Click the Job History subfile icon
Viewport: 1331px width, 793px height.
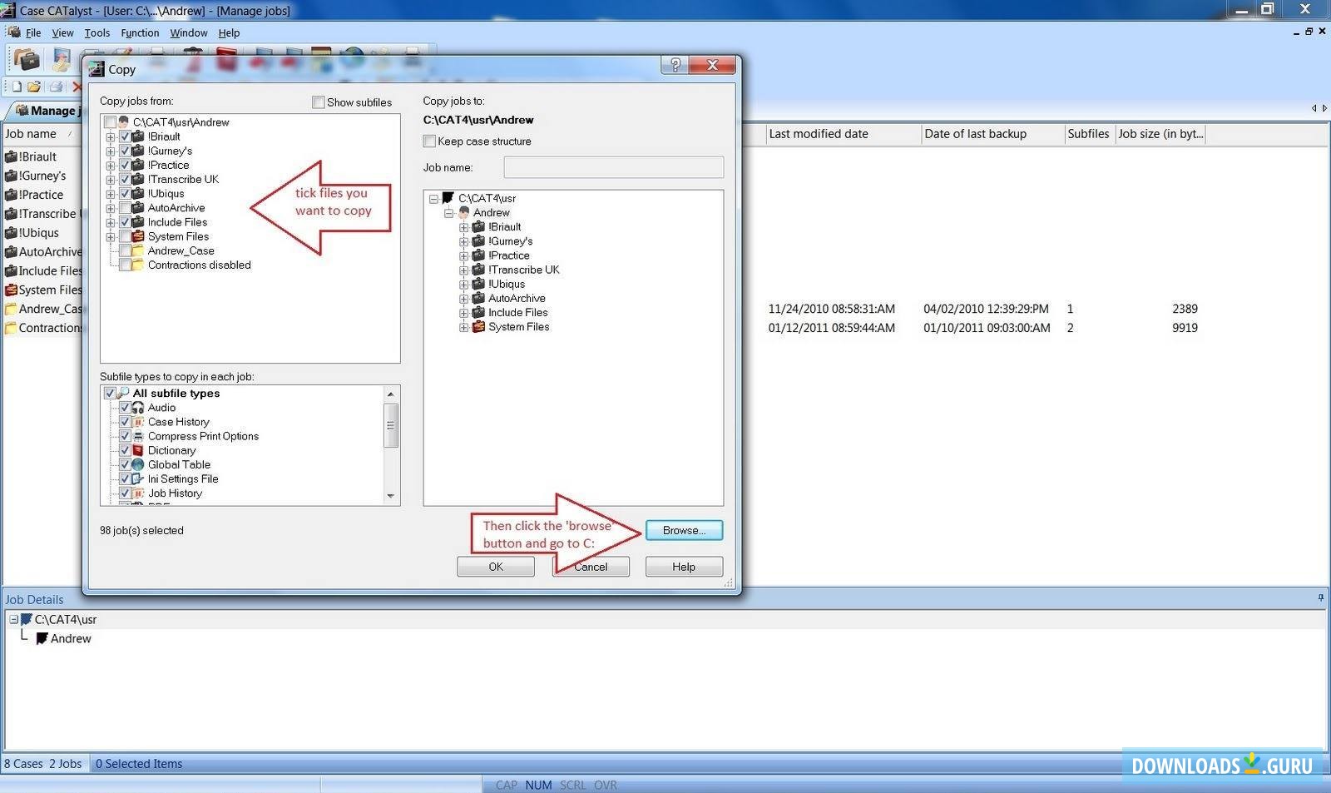pyautogui.click(x=138, y=493)
